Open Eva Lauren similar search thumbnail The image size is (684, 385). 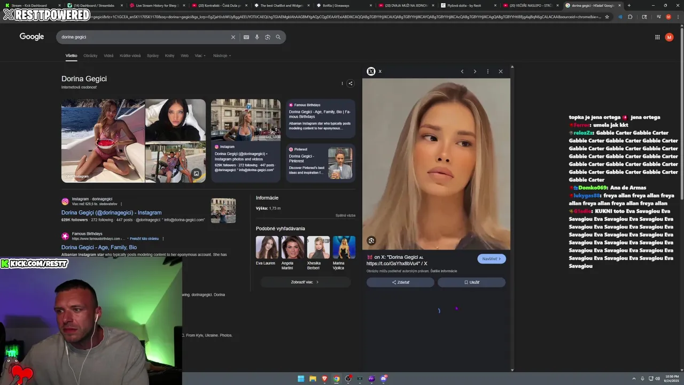pos(267,248)
